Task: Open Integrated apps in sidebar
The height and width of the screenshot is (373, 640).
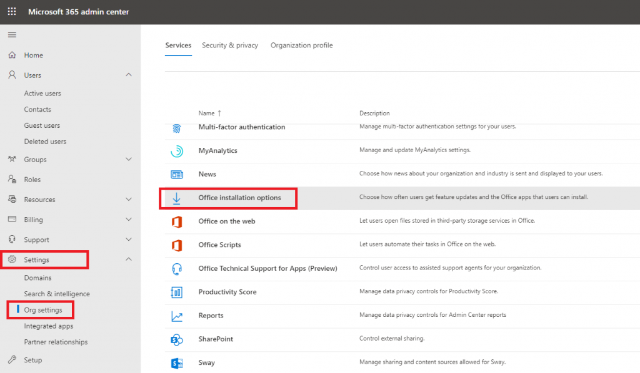Action: [49, 326]
